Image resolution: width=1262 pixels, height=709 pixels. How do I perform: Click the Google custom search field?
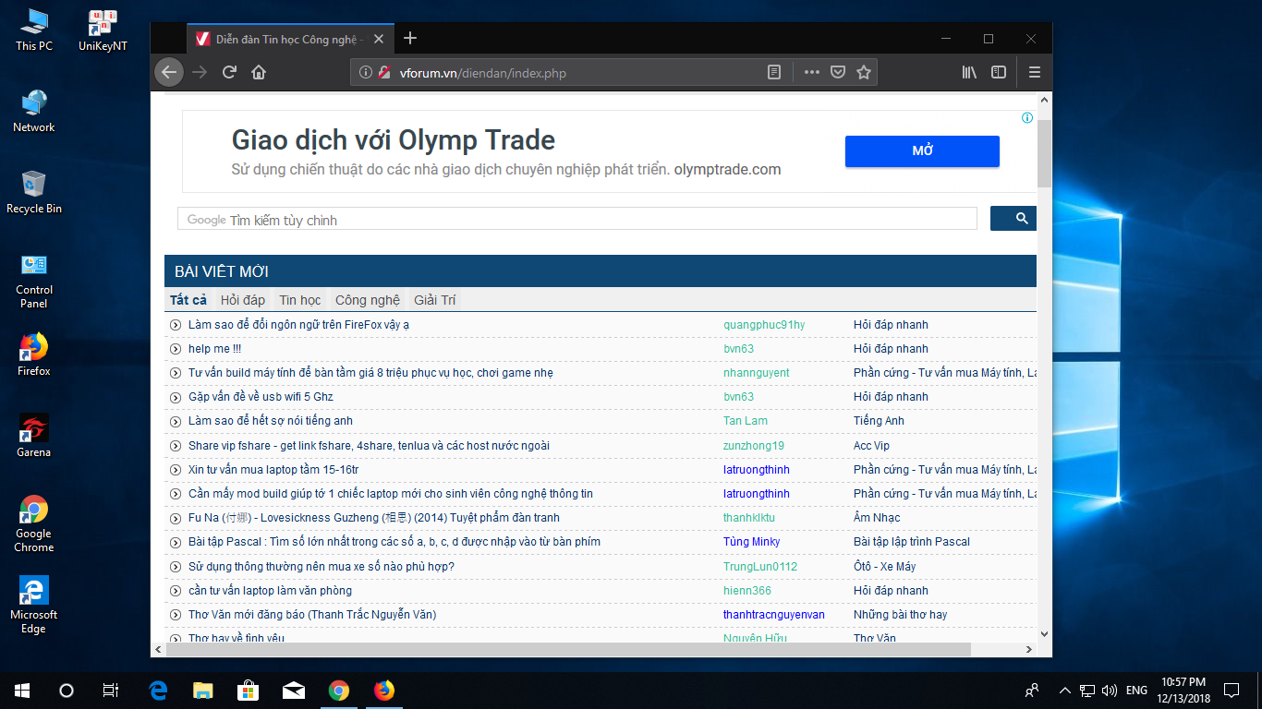point(577,219)
